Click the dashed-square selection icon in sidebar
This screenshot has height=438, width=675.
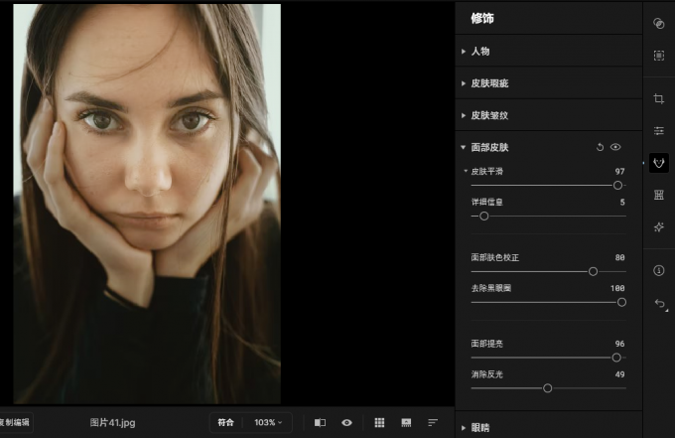pyautogui.click(x=659, y=56)
